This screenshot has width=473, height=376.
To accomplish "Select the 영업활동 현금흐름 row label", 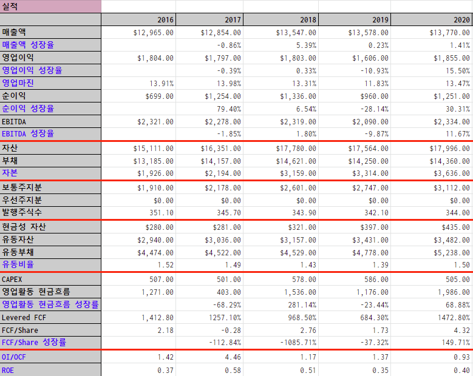I will 50,292.
